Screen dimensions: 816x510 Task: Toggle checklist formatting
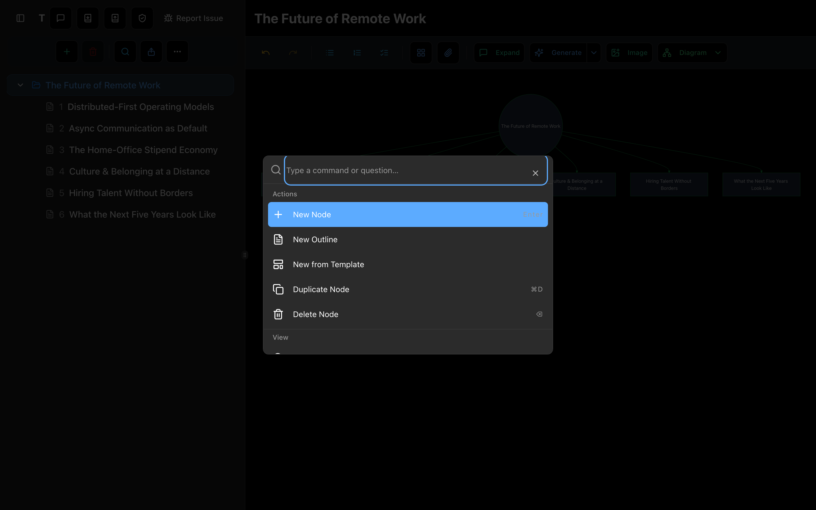384,53
